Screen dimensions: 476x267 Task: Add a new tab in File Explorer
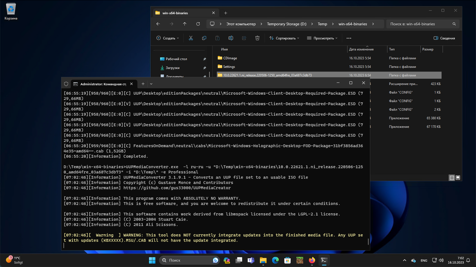(x=226, y=13)
